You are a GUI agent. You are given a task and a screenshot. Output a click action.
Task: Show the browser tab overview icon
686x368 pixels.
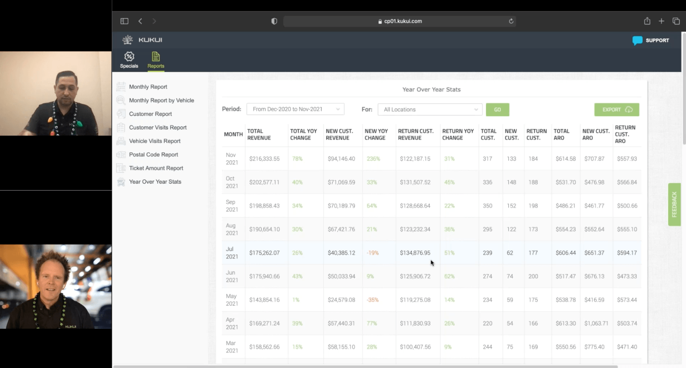676,21
